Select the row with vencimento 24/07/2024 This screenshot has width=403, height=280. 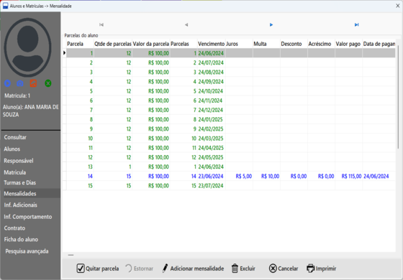coord(230,62)
